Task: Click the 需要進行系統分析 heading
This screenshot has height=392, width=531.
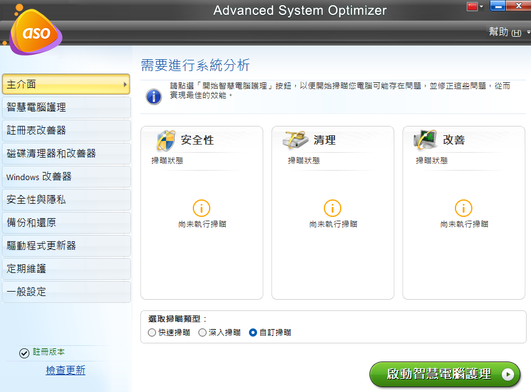Action: 195,65
